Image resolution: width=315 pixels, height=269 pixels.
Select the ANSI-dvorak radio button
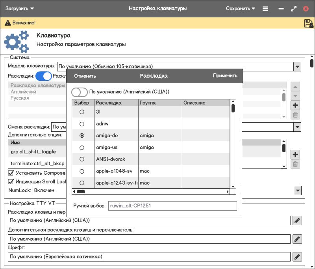click(82, 159)
